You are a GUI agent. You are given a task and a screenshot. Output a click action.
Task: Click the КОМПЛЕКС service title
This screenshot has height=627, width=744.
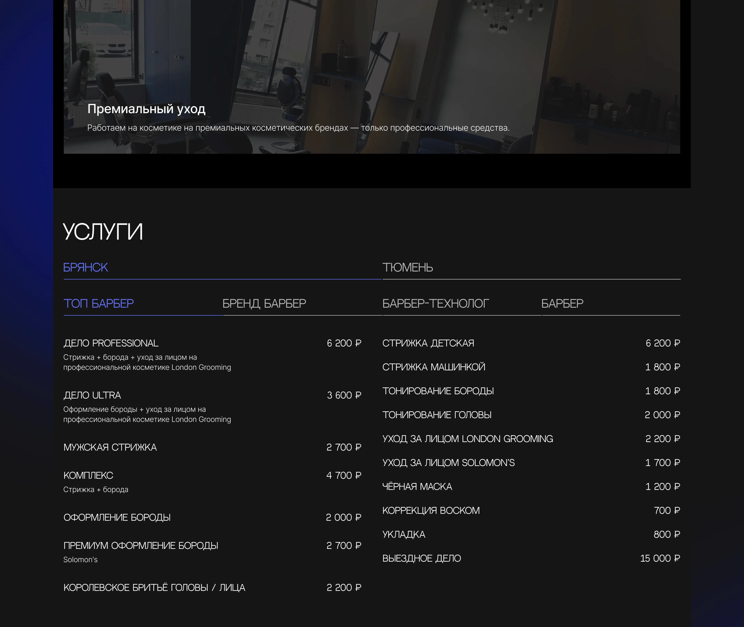(x=88, y=475)
